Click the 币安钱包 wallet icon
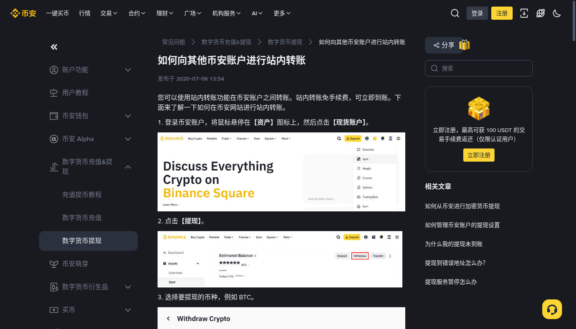576x329 pixels. [54, 116]
